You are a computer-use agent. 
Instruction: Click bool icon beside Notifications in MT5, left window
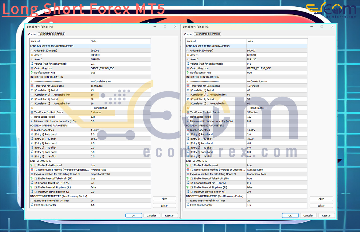pyautogui.click(x=32, y=72)
